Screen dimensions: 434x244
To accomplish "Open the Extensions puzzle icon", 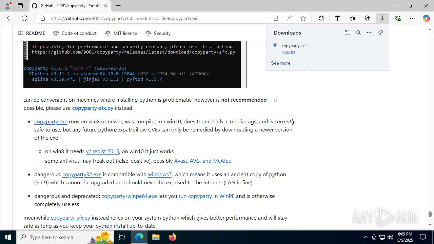I will [x=321, y=18].
